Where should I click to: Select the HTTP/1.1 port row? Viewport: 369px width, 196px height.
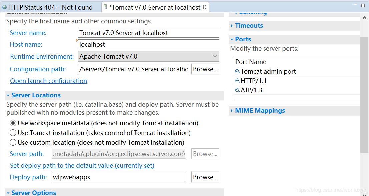coord(297,81)
